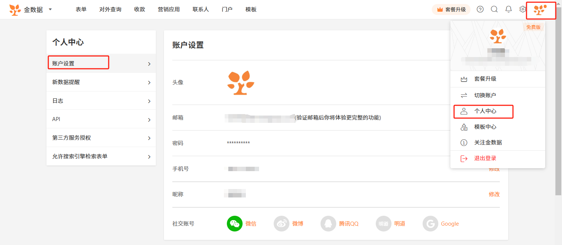
Task: Click the logout icon beside 退出登录
Action: [x=464, y=158]
